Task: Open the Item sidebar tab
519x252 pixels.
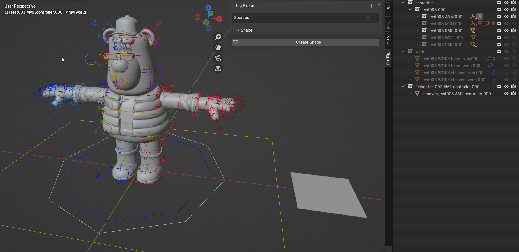Action: click(x=388, y=9)
